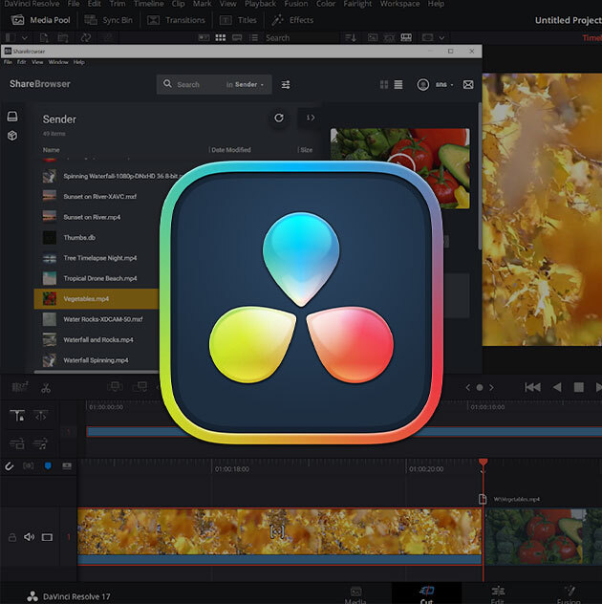The width and height of the screenshot is (602, 604).
Task: Open ShareBrowser search filter settings icon
Action: pyautogui.click(x=286, y=84)
